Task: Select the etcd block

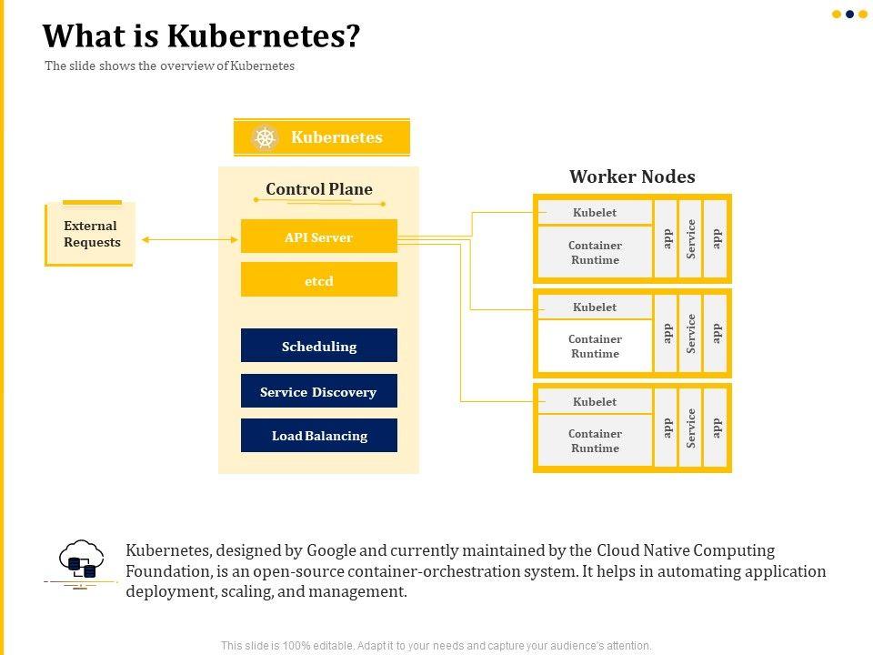Action: point(318,281)
